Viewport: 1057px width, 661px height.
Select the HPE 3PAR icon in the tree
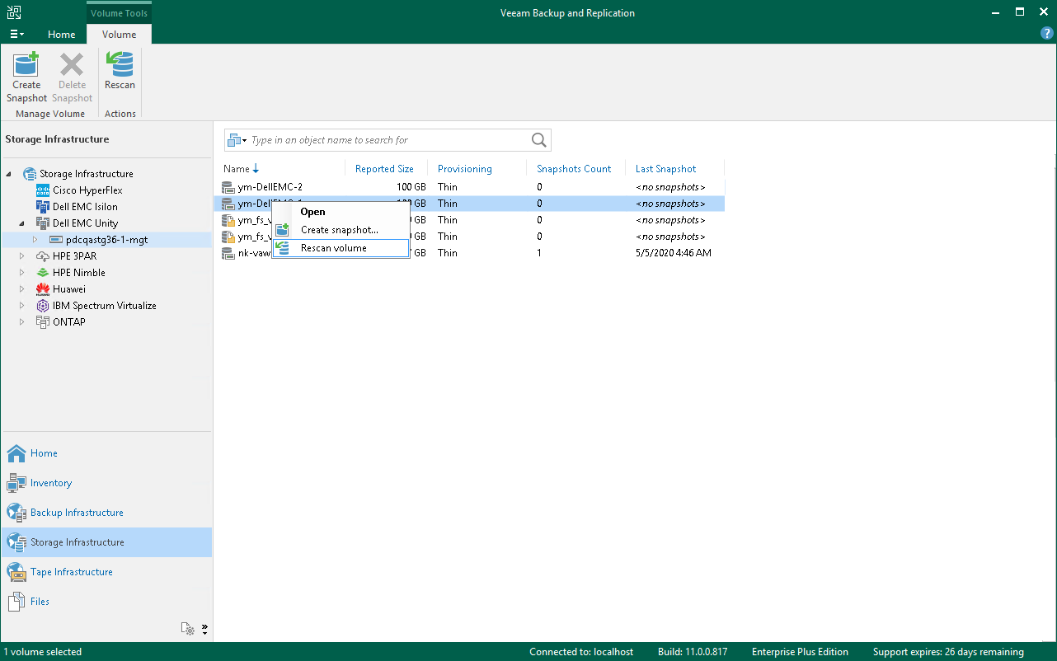[43, 256]
